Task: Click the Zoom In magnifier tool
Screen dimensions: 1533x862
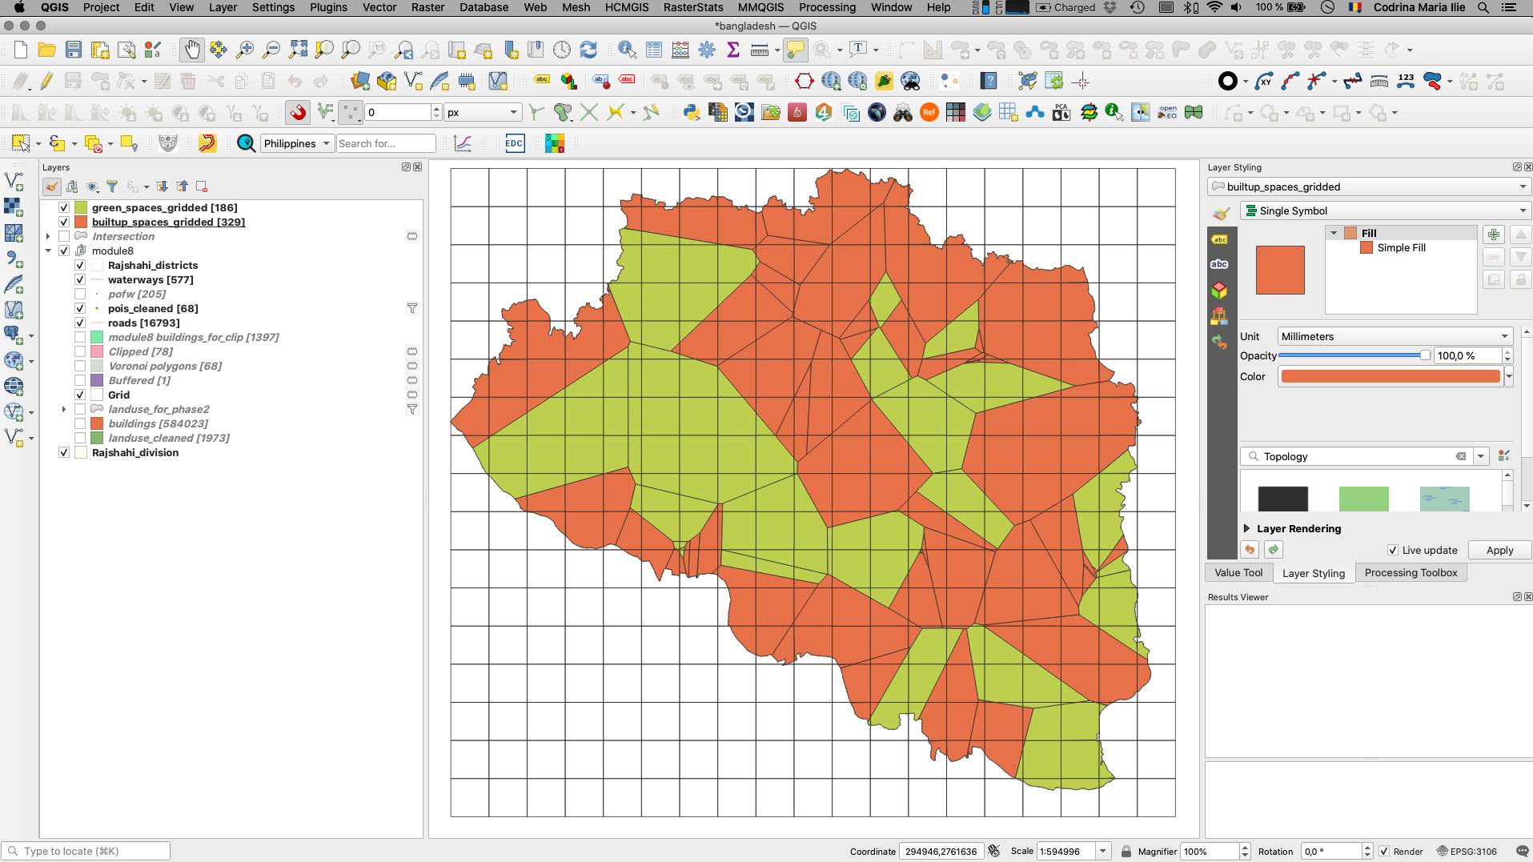Action: tap(245, 50)
